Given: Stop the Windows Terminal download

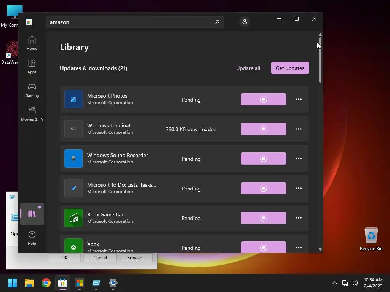Looking at the screenshot, I should (264, 129).
